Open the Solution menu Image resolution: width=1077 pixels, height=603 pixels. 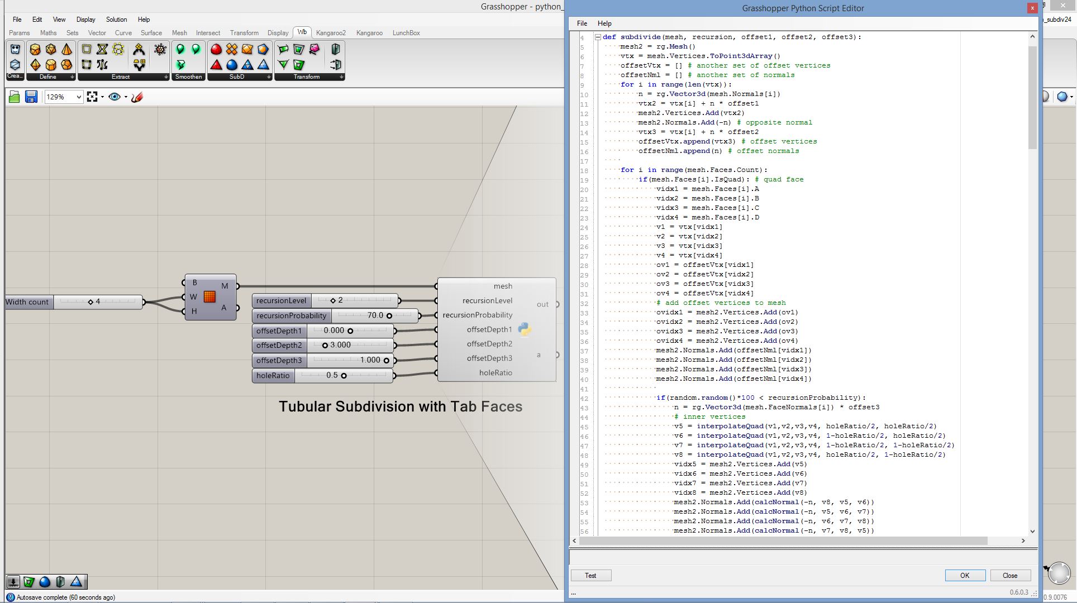116,20
